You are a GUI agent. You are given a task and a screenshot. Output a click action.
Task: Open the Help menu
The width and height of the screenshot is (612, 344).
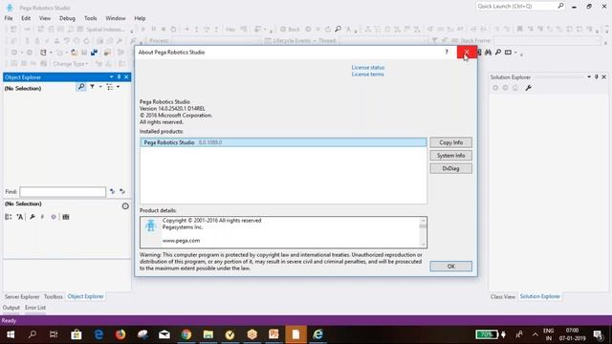click(x=140, y=18)
